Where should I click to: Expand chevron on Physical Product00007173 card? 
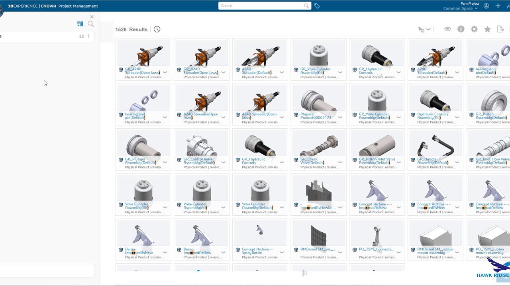tap(340, 117)
